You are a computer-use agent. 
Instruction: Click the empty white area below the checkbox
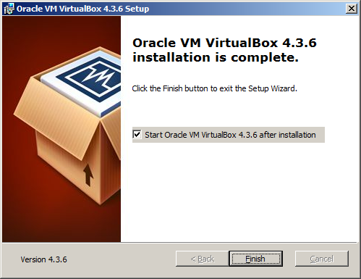click(x=239, y=191)
